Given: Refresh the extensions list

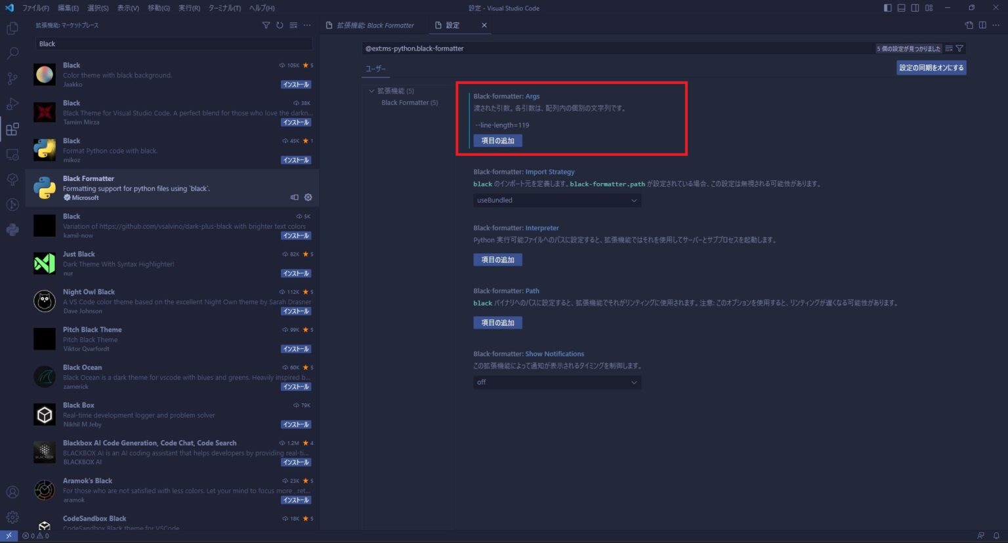Looking at the screenshot, I should 279,25.
